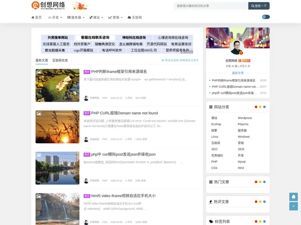Open the 宅男福利 category
The width and height of the screenshot is (301, 225).
[217, 155]
